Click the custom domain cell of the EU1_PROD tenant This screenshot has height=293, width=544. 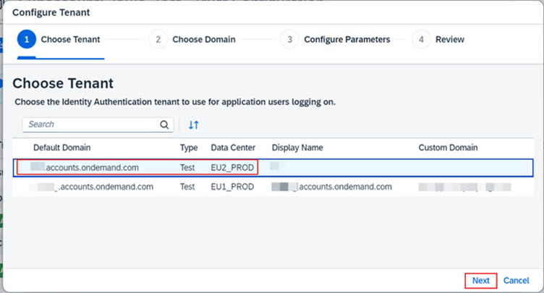pyautogui.click(x=464, y=187)
